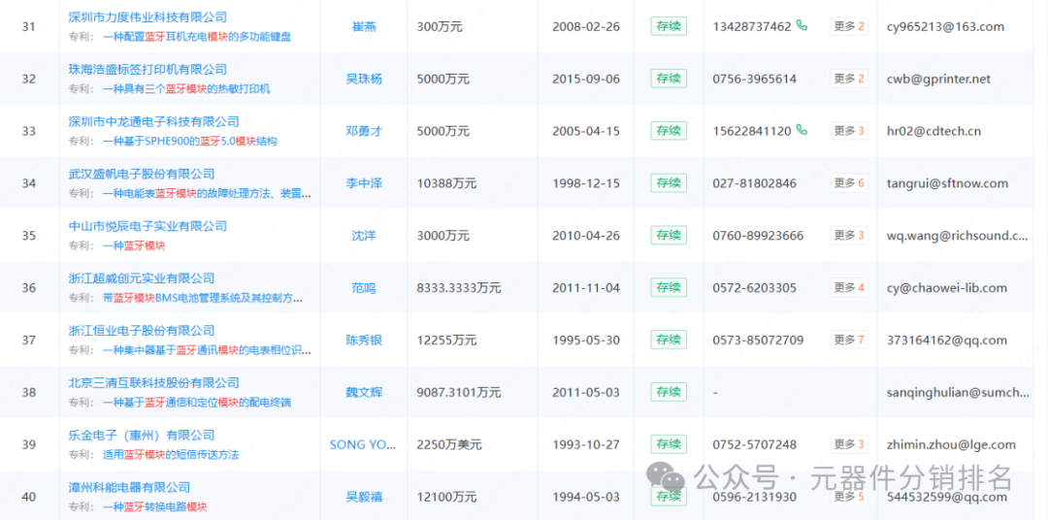Open legal representative SONG YO...
Viewport: 1048px width, 520px height.
pos(364,444)
